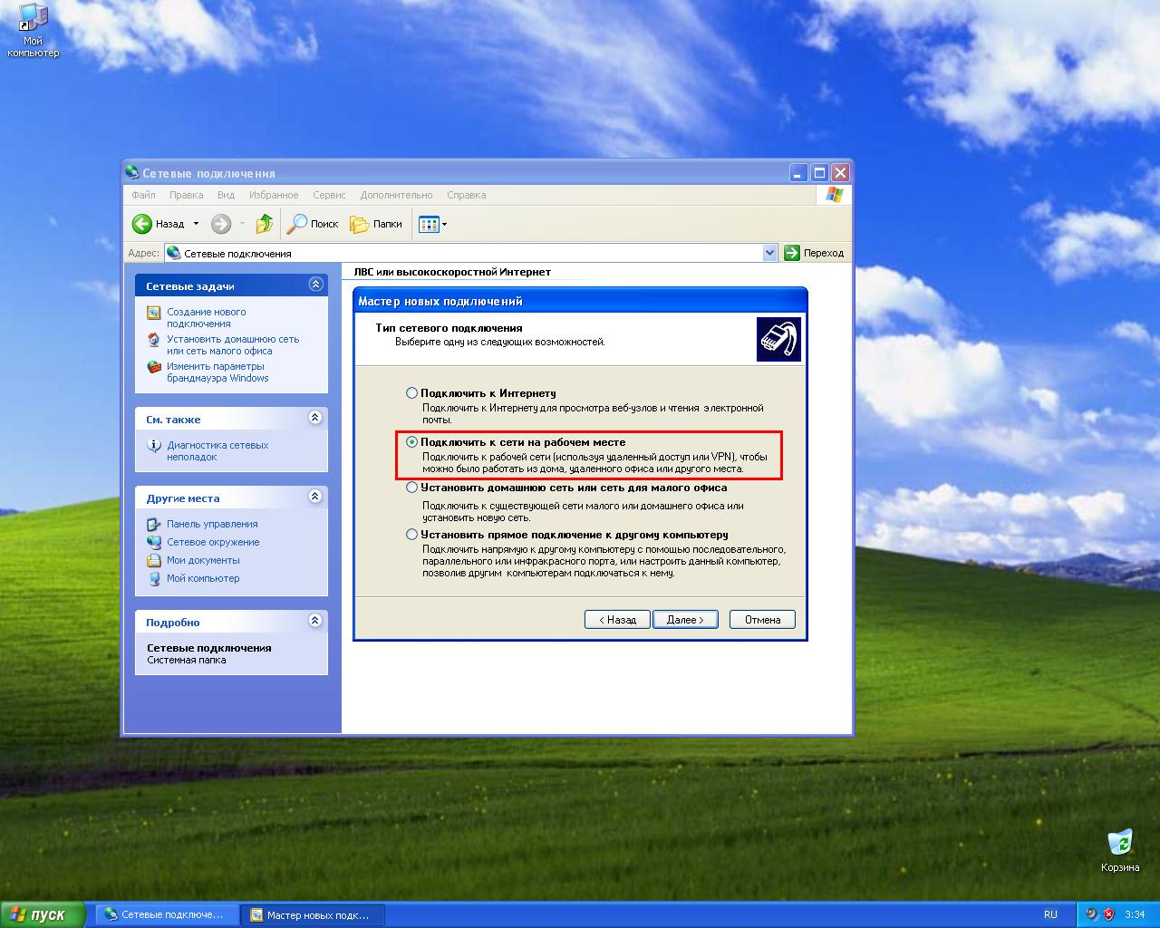Collapse the 'См. также' panel
The image size is (1160, 928).
(x=315, y=418)
